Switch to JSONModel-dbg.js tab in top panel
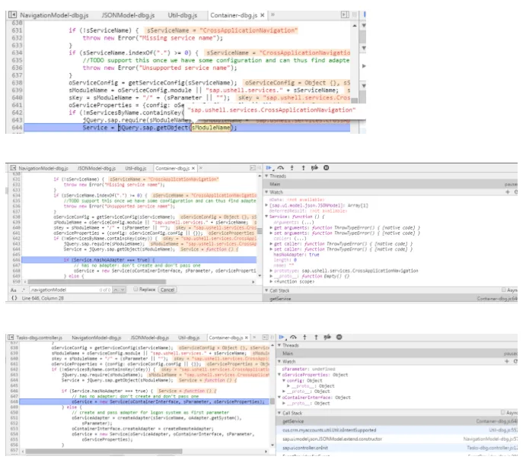This screenshot has height=466, width=526. (128, 15)
